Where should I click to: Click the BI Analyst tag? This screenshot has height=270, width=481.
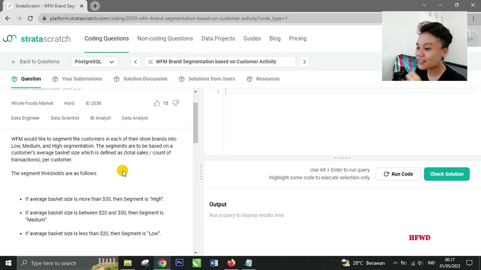pos(101,118)
